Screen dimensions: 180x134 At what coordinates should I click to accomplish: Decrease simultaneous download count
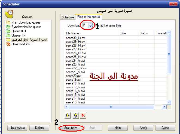91,27
